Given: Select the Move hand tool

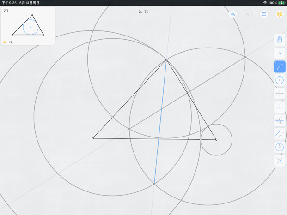Looking at the screenshot, I should [x=280, y=40].
